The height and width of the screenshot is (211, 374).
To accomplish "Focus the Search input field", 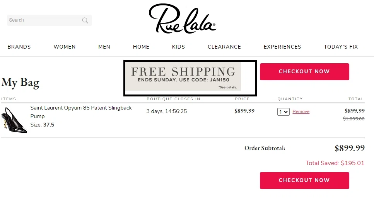I will tap(43, 20).
